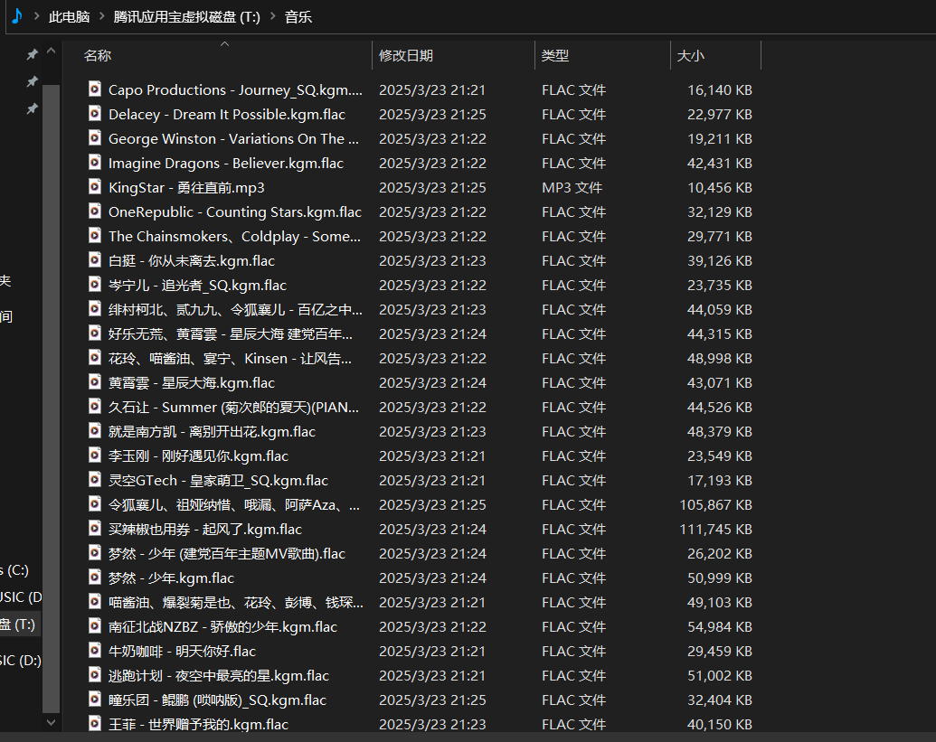Select icon of 令狐襄儿、祖娅纳惜 file
The width and height of the screenshot is (936, 742).
(x=94, y=504)
